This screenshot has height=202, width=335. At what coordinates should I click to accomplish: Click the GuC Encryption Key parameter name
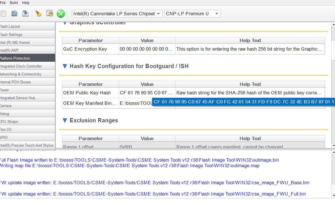point(85,49)
